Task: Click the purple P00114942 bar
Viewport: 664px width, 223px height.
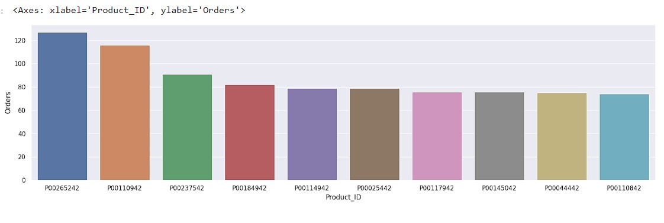Action: 312,134
